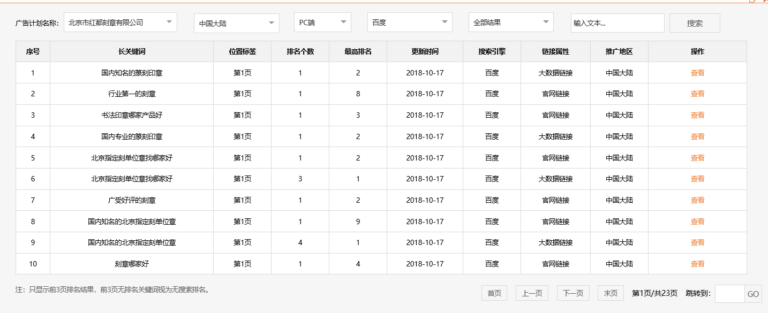Click the 搜索 button
Image resolution: width=768 pixels, height=313 pixels.
(695, 22)
